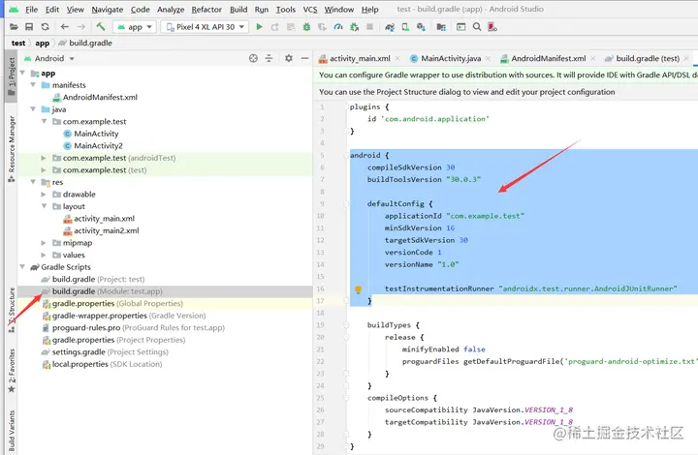Navigate back with the left arrow icon
Image resolution: width=698 pixels, height=455 pixels.
[65, 27]
